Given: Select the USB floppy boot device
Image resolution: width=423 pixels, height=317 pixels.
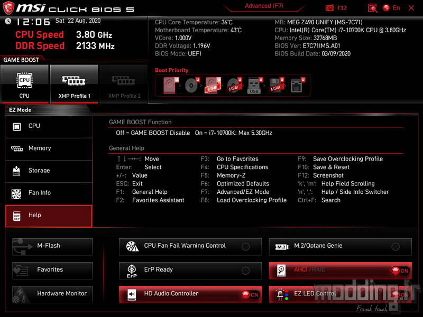Looking at the screenshot, I should [x=275, y=86].
